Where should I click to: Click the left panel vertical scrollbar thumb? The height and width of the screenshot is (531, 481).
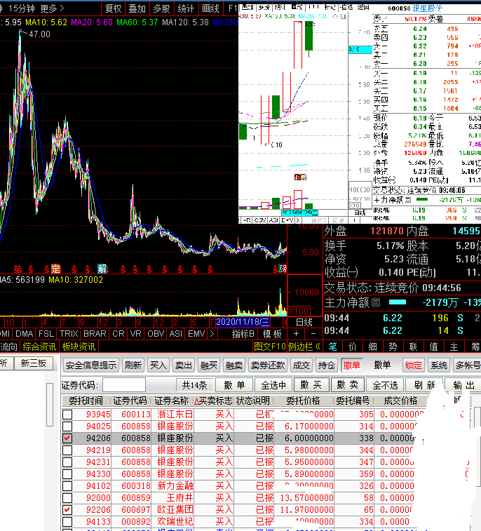point(50,404)
